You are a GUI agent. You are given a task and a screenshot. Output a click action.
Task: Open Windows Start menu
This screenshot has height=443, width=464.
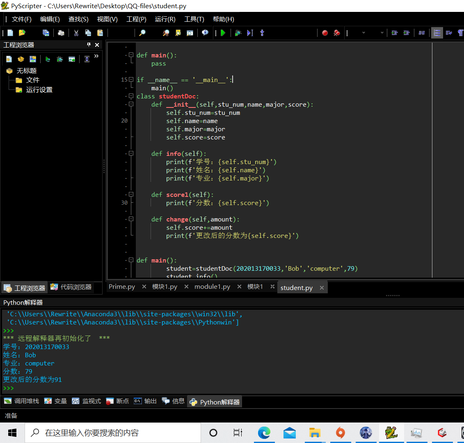(12, 433)
